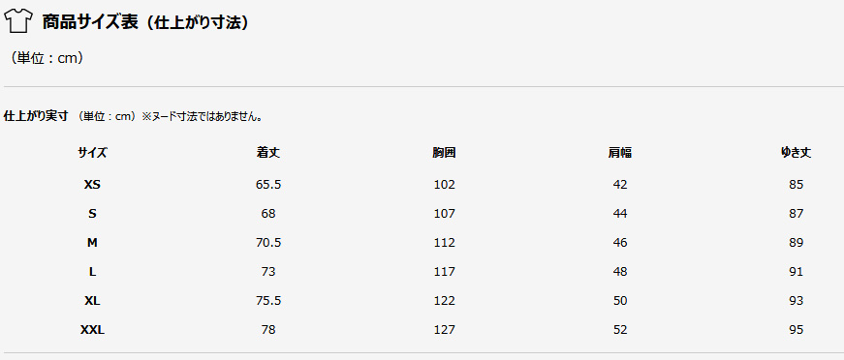Select the 着丈 column header
Viewport: 844px width, 360px height.
coord(268,153)
